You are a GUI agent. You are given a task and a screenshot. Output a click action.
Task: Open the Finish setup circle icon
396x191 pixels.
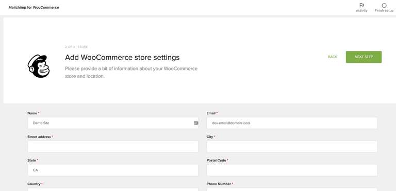pos(384,5)
